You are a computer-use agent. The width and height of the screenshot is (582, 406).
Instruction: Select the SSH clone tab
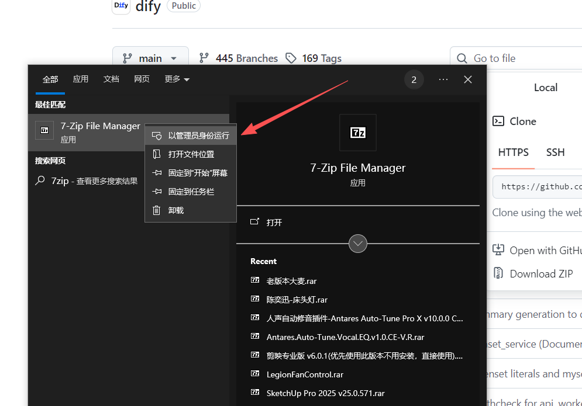(555, 152)
